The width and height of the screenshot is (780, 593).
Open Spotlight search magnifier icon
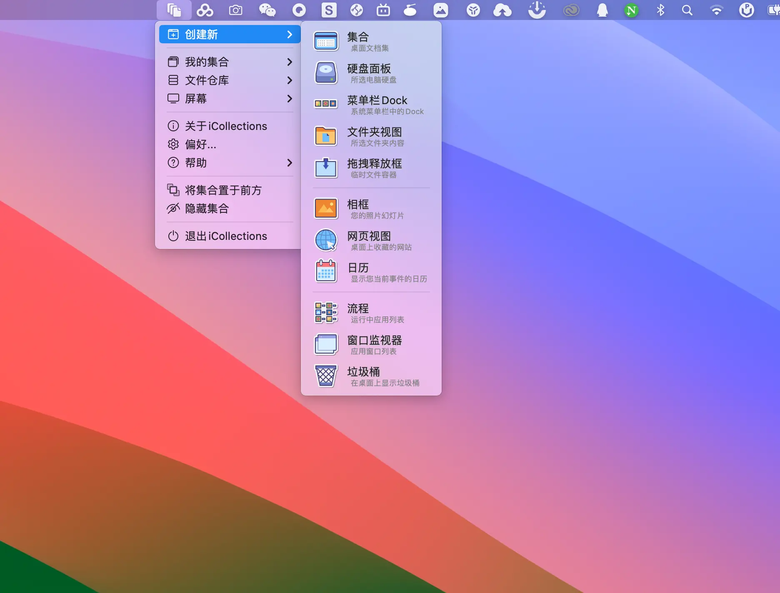[687, 10]
